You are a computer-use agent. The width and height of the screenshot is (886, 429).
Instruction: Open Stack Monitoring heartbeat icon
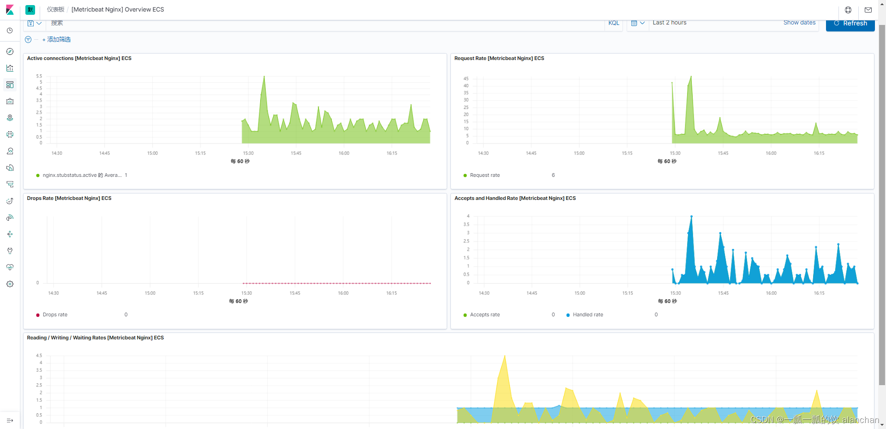point(10,268)
